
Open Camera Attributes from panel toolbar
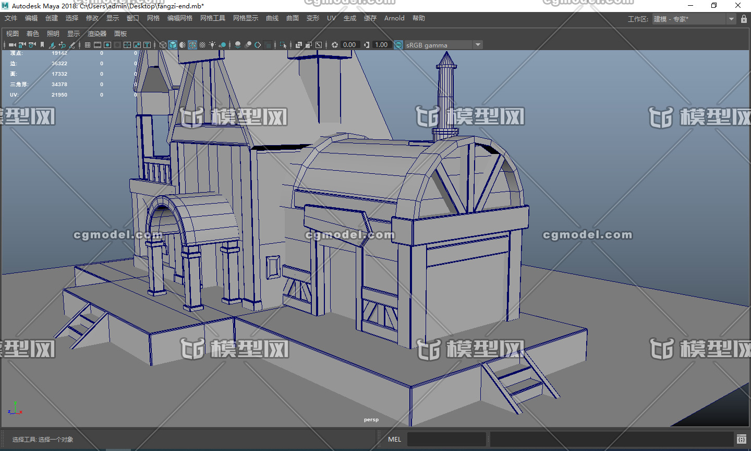[x=32, y=45]
